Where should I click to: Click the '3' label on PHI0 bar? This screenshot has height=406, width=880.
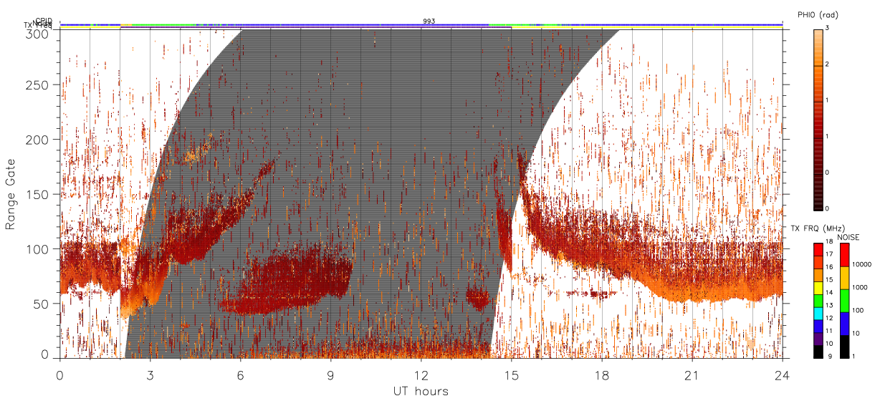coord(828,29)
